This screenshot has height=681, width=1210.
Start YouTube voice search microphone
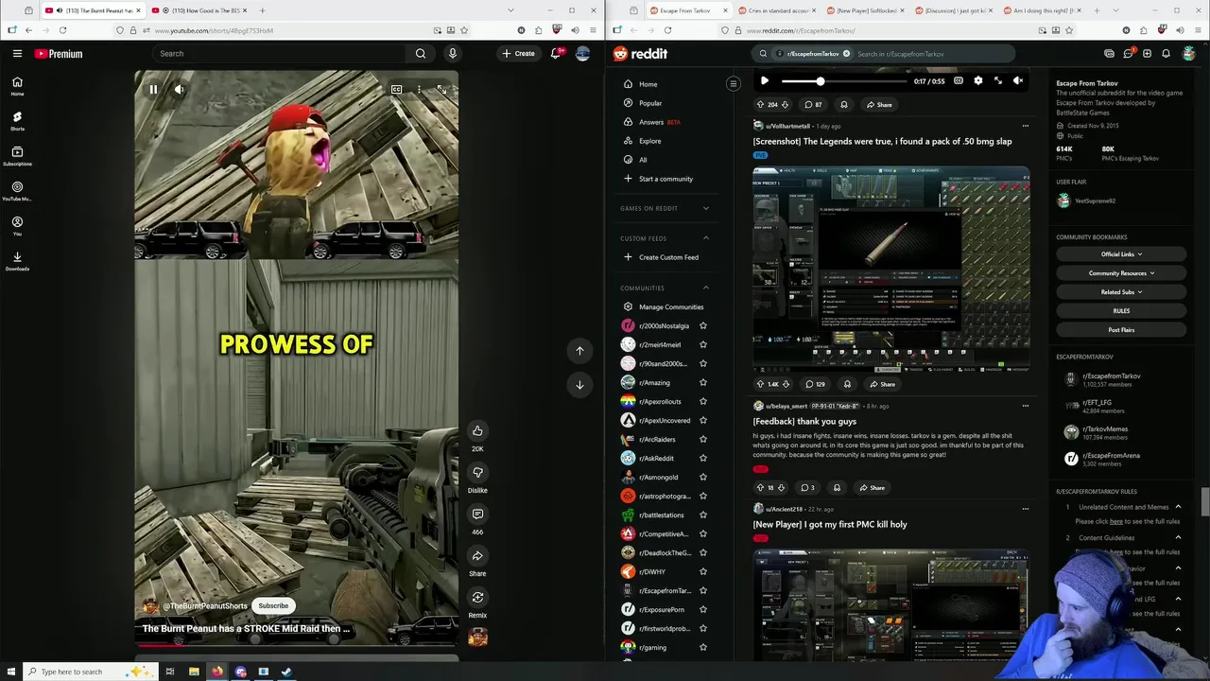point(453,54)
